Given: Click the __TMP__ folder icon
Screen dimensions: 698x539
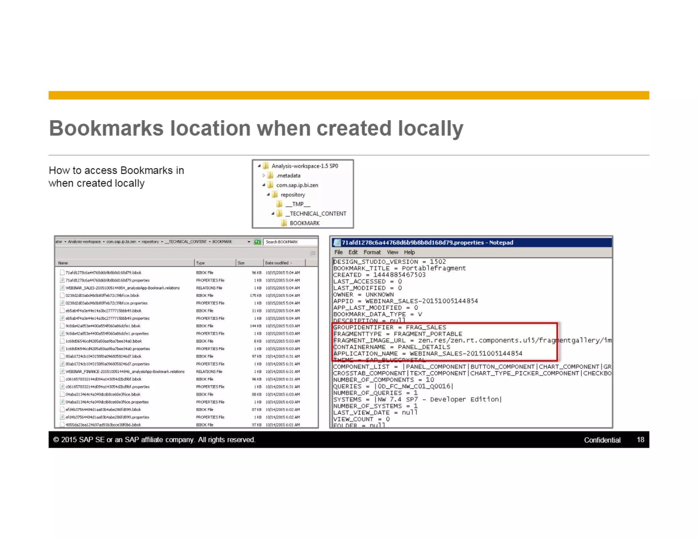Looking at the screenshot, I should coord(279,204).
